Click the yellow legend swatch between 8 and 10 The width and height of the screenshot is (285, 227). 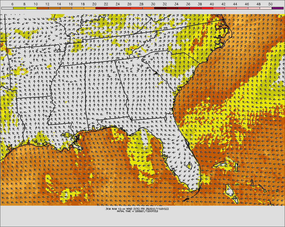[31, 8]
